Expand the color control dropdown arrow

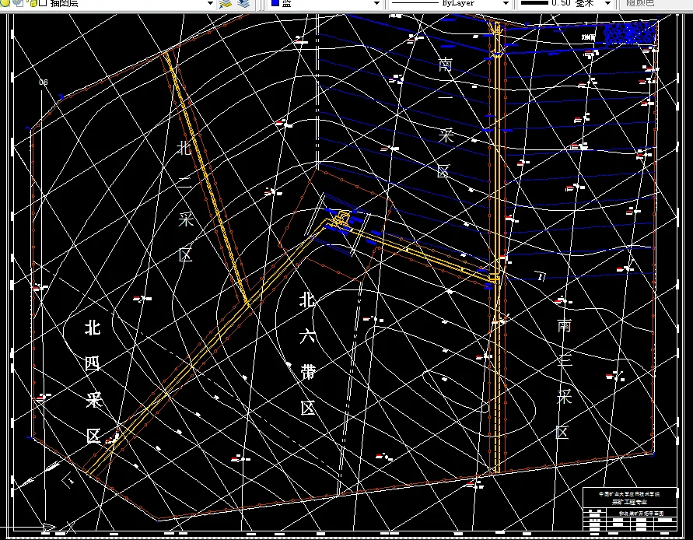[376, 4]
